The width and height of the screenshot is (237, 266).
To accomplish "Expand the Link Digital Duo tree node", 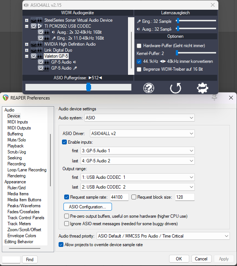I will [x=26, y=50].
